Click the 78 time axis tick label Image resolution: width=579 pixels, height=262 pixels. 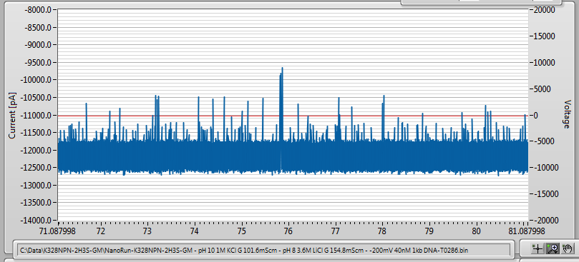click(x=382, y=231)
